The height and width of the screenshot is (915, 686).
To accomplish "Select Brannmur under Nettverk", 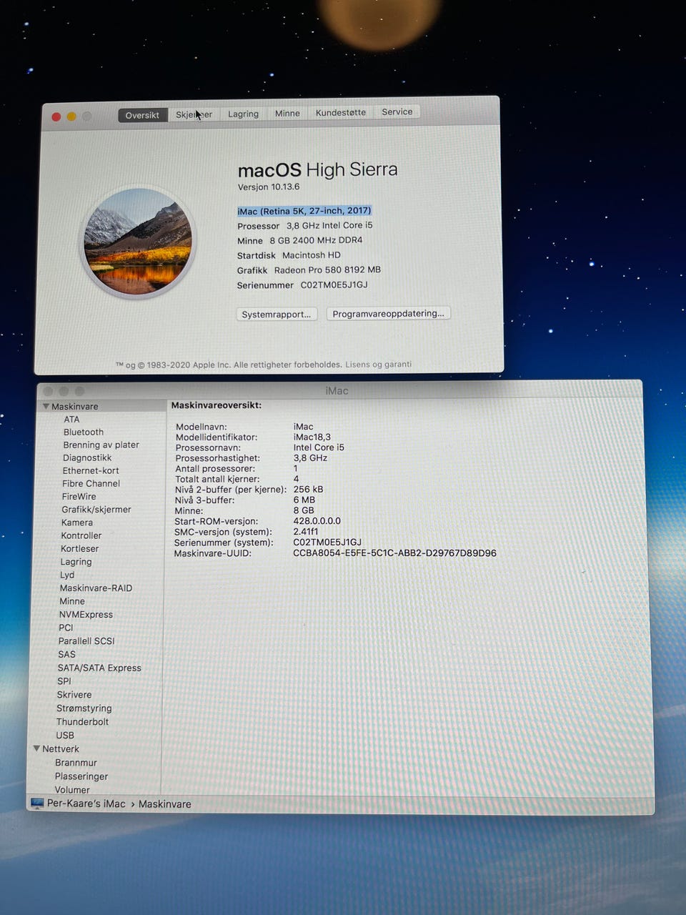I will tap(76, 763).
